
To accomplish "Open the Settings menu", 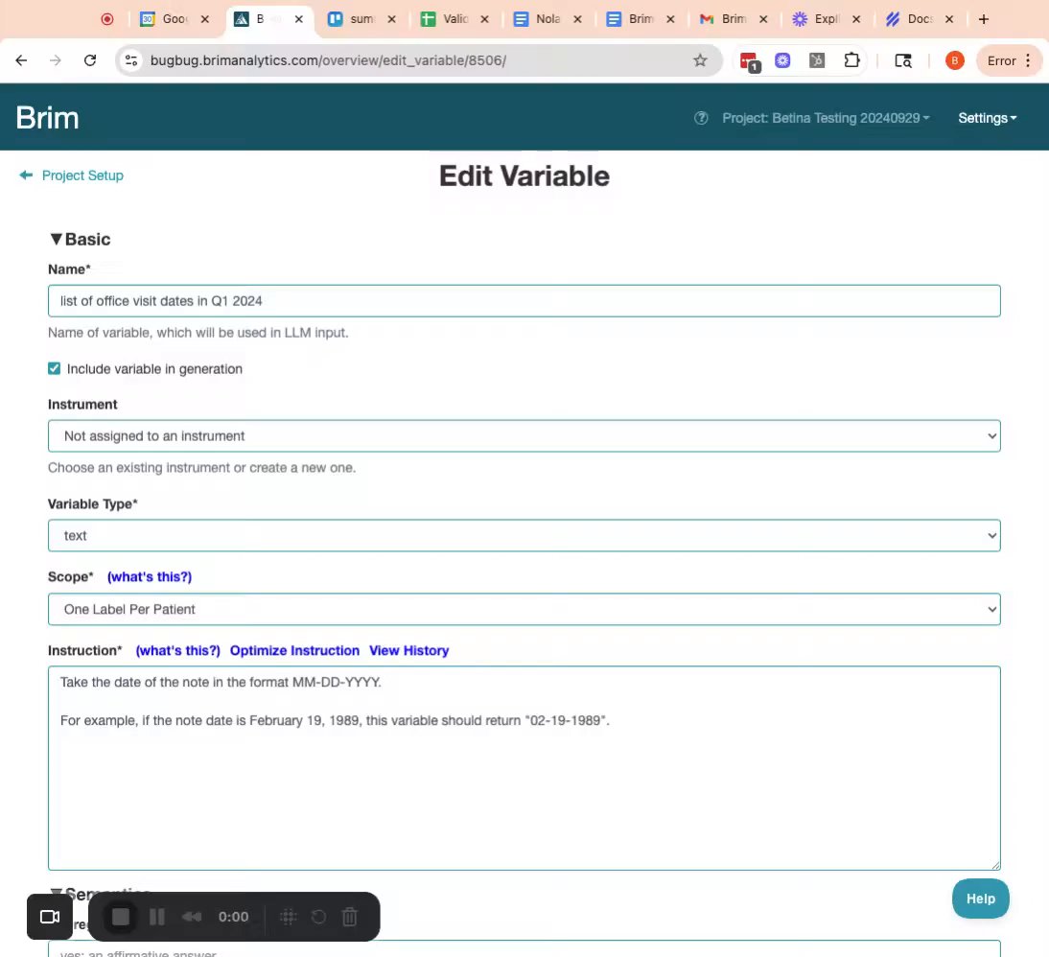I will [x=987, y=118].
